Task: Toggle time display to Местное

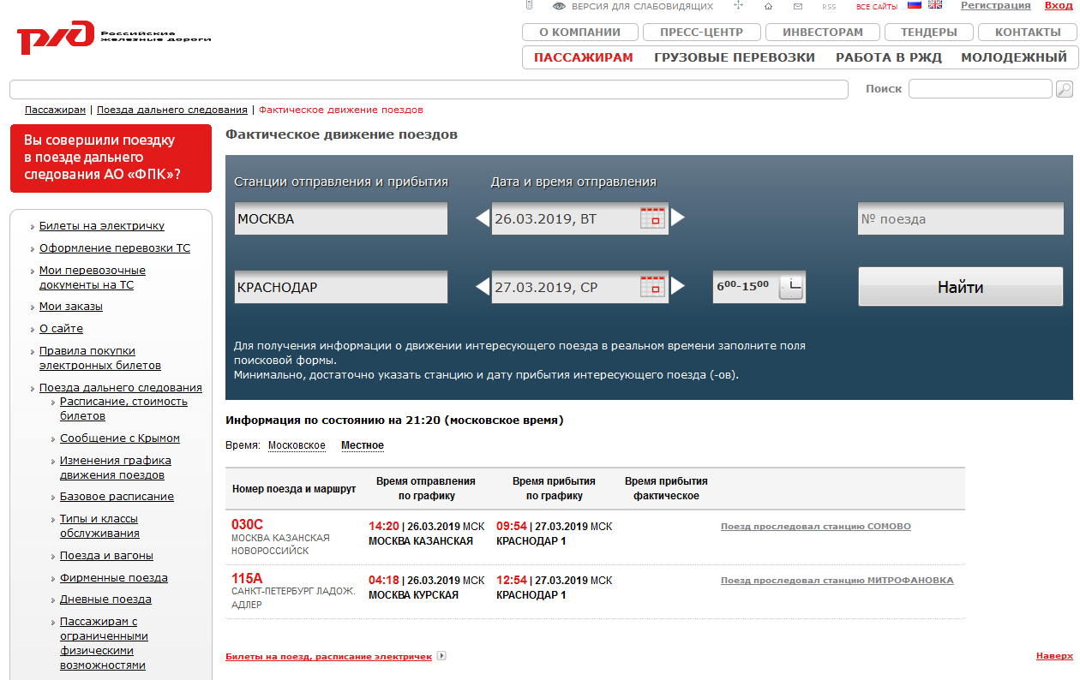Action: (362, 445)
